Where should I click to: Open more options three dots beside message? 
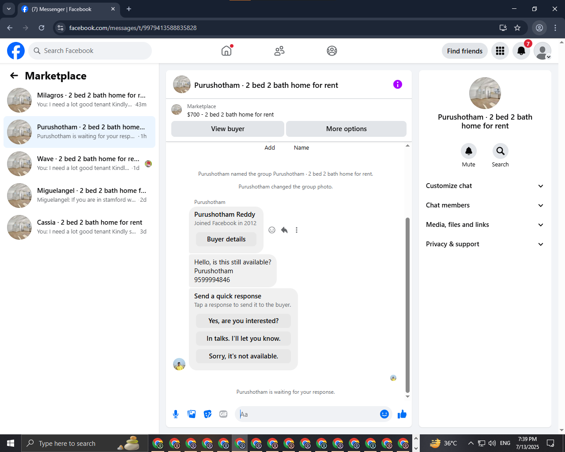[x=297, y=230]
